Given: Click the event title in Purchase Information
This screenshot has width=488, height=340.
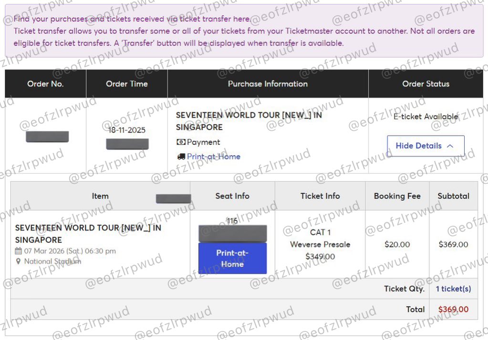Looking at the screenshot, I should pyautogui.click(x=249, y=121).
